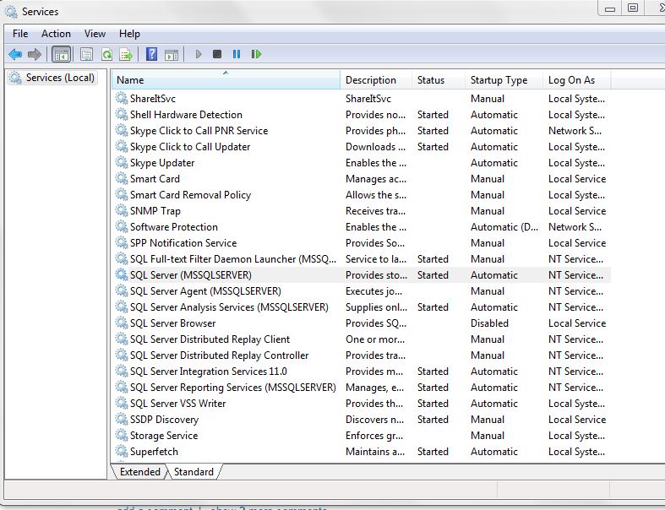Click the 'Provides sto...' description of SQL Server
The width and height of the screenshot is (665, 510).
click(x=376, y=275)
